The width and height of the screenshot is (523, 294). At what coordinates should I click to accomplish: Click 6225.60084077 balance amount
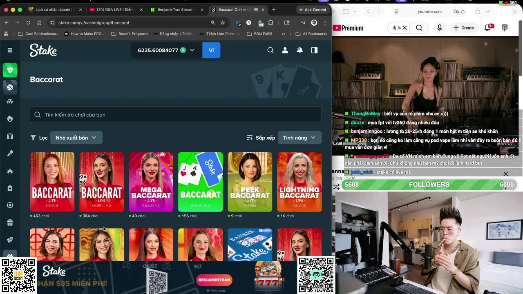click(x=158, y=50)
